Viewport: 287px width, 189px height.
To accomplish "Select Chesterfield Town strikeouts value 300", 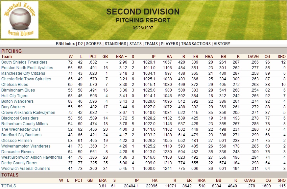I will click(236, 79).
